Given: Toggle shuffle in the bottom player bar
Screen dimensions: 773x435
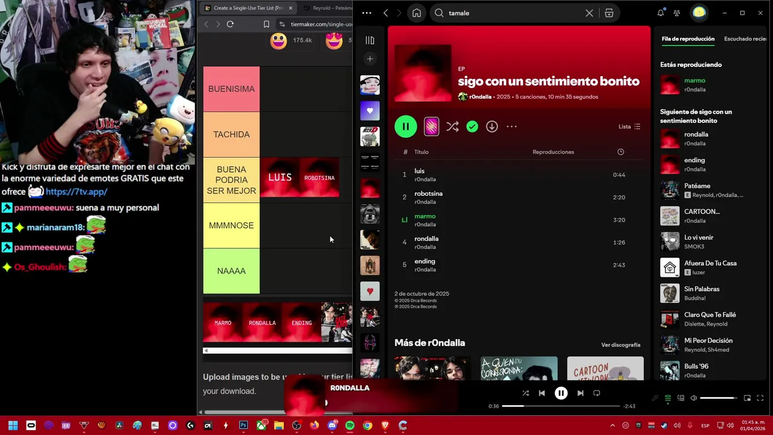Looking at the screenshot, I should (525, 393).
